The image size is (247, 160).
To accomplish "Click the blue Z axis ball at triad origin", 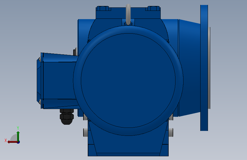I will click(x=19, y=142).
